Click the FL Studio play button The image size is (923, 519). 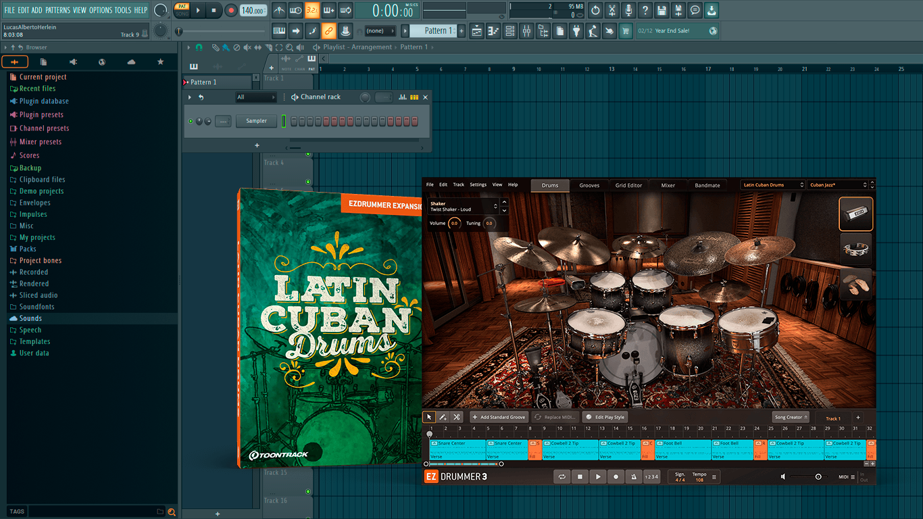pyautogui.click(x=198, y=10)
